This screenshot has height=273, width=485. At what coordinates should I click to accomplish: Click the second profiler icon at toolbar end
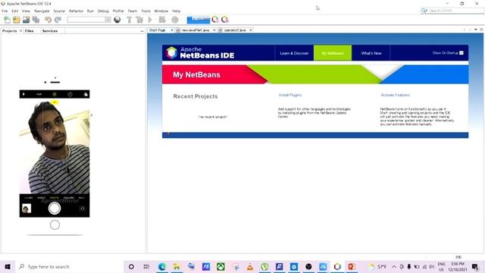225,20
